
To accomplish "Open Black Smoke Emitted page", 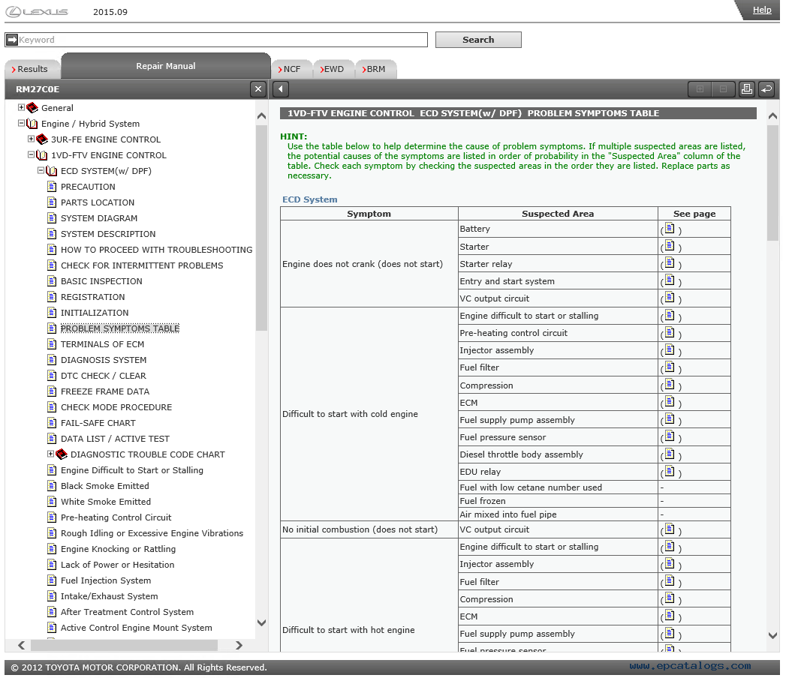I will 104,486.
